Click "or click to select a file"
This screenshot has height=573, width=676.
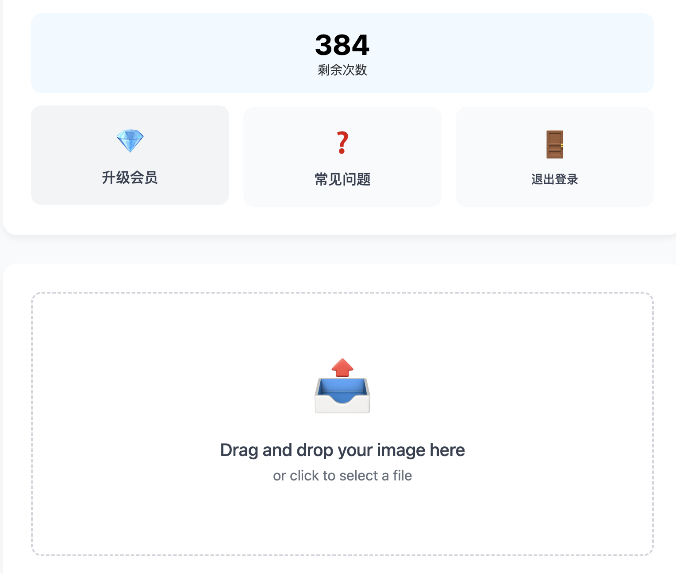[x=342, y=476]
